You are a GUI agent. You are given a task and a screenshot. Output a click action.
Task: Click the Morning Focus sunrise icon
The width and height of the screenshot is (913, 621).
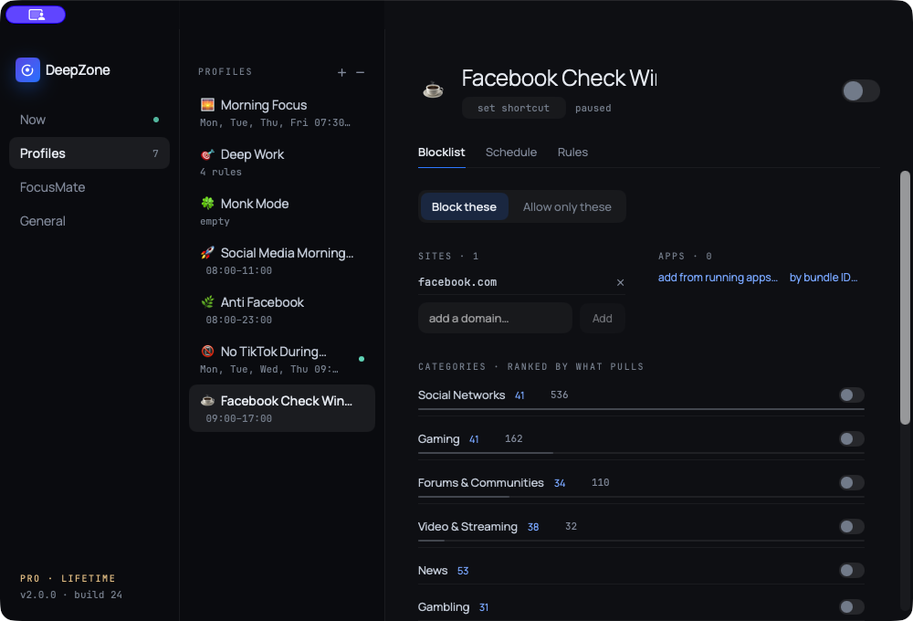click(x=207, y=105)
